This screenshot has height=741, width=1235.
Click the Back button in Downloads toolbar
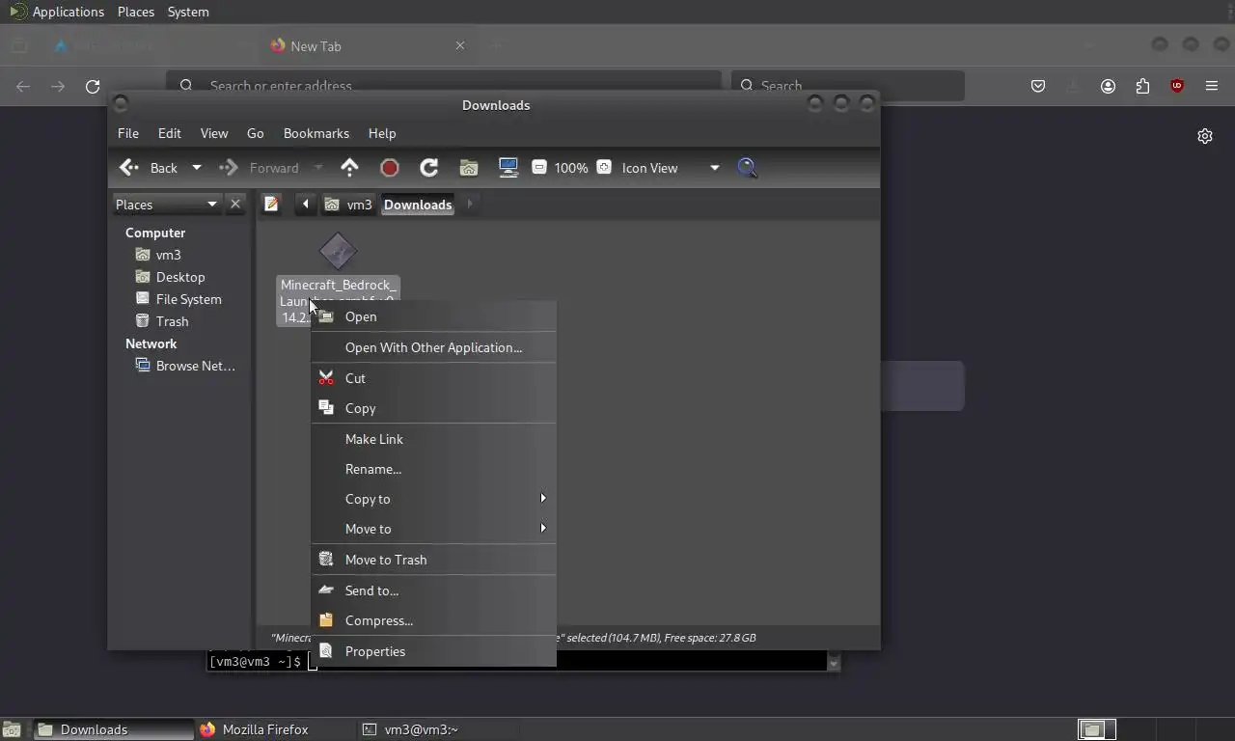151,168
